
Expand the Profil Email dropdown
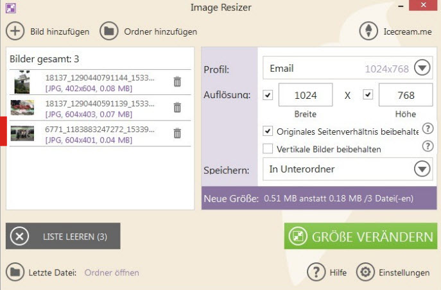tap(422, 68)
